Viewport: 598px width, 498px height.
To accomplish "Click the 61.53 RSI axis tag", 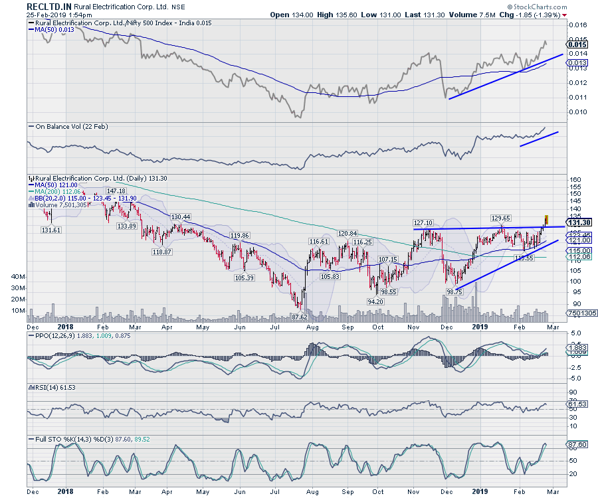I will (x=577, y=404).
